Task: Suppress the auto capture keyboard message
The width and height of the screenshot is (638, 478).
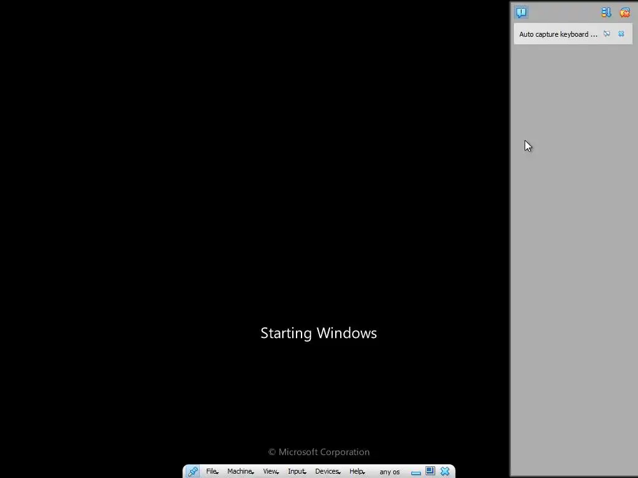Action: point(607,34)
